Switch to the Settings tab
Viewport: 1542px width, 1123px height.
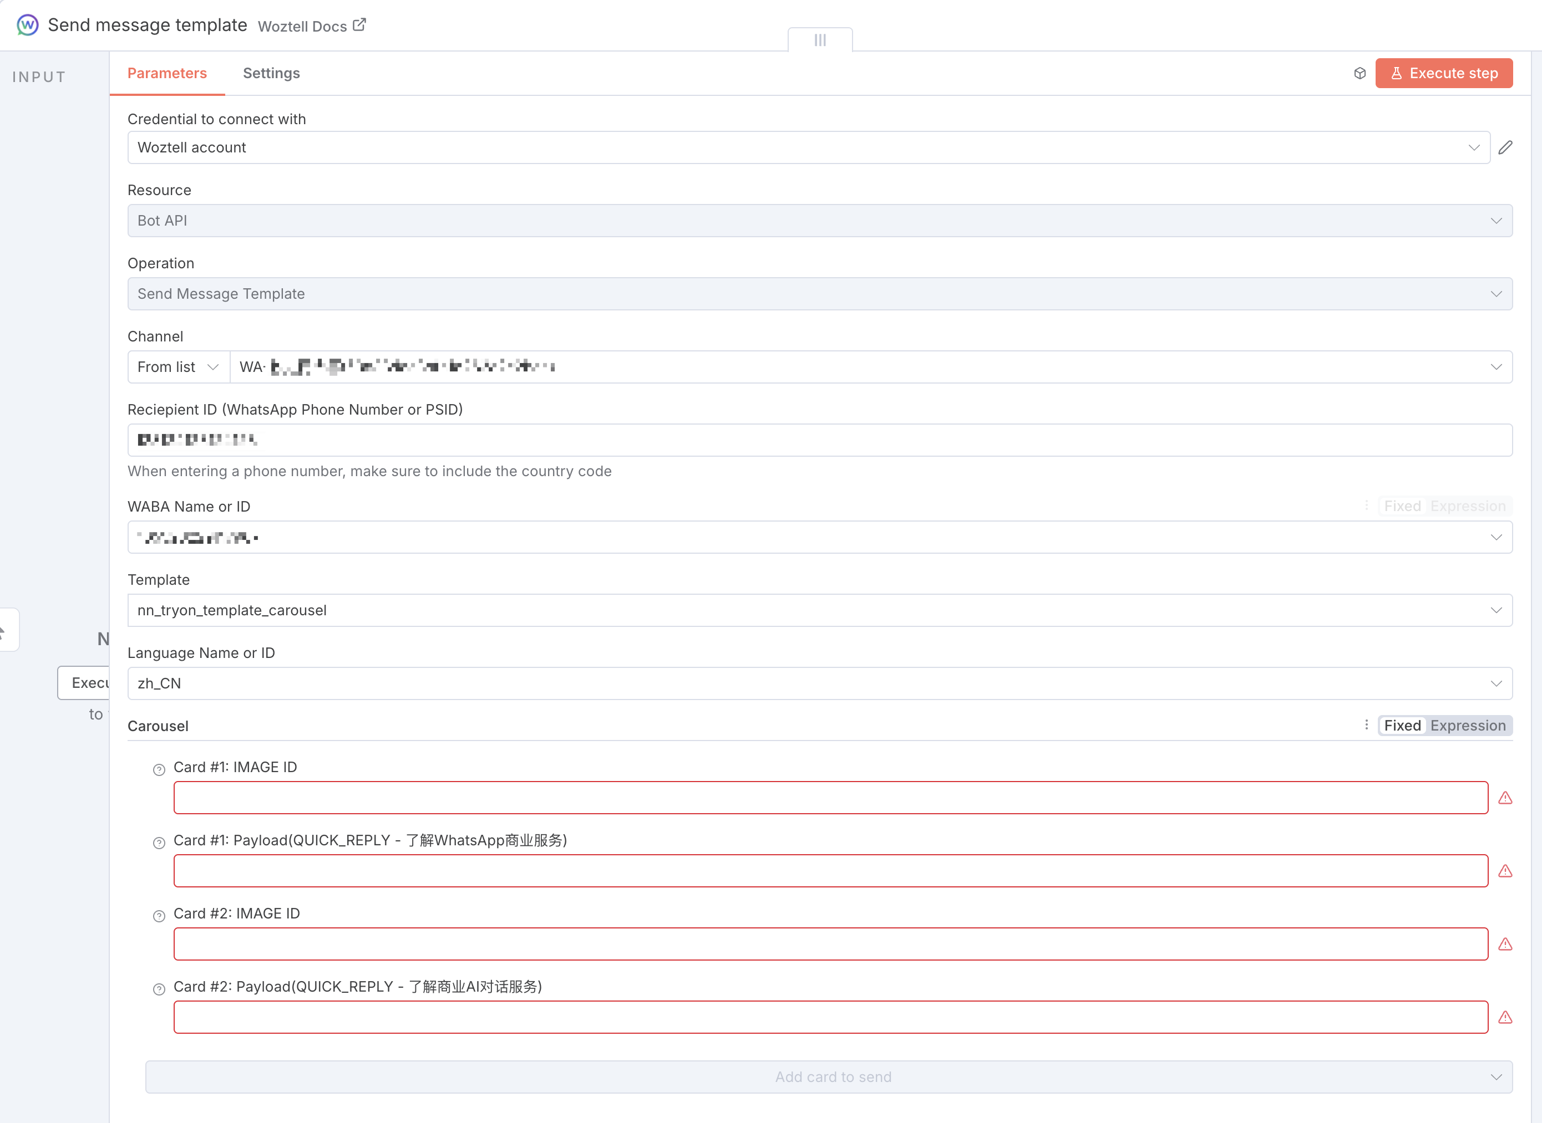tap(271, 73)
